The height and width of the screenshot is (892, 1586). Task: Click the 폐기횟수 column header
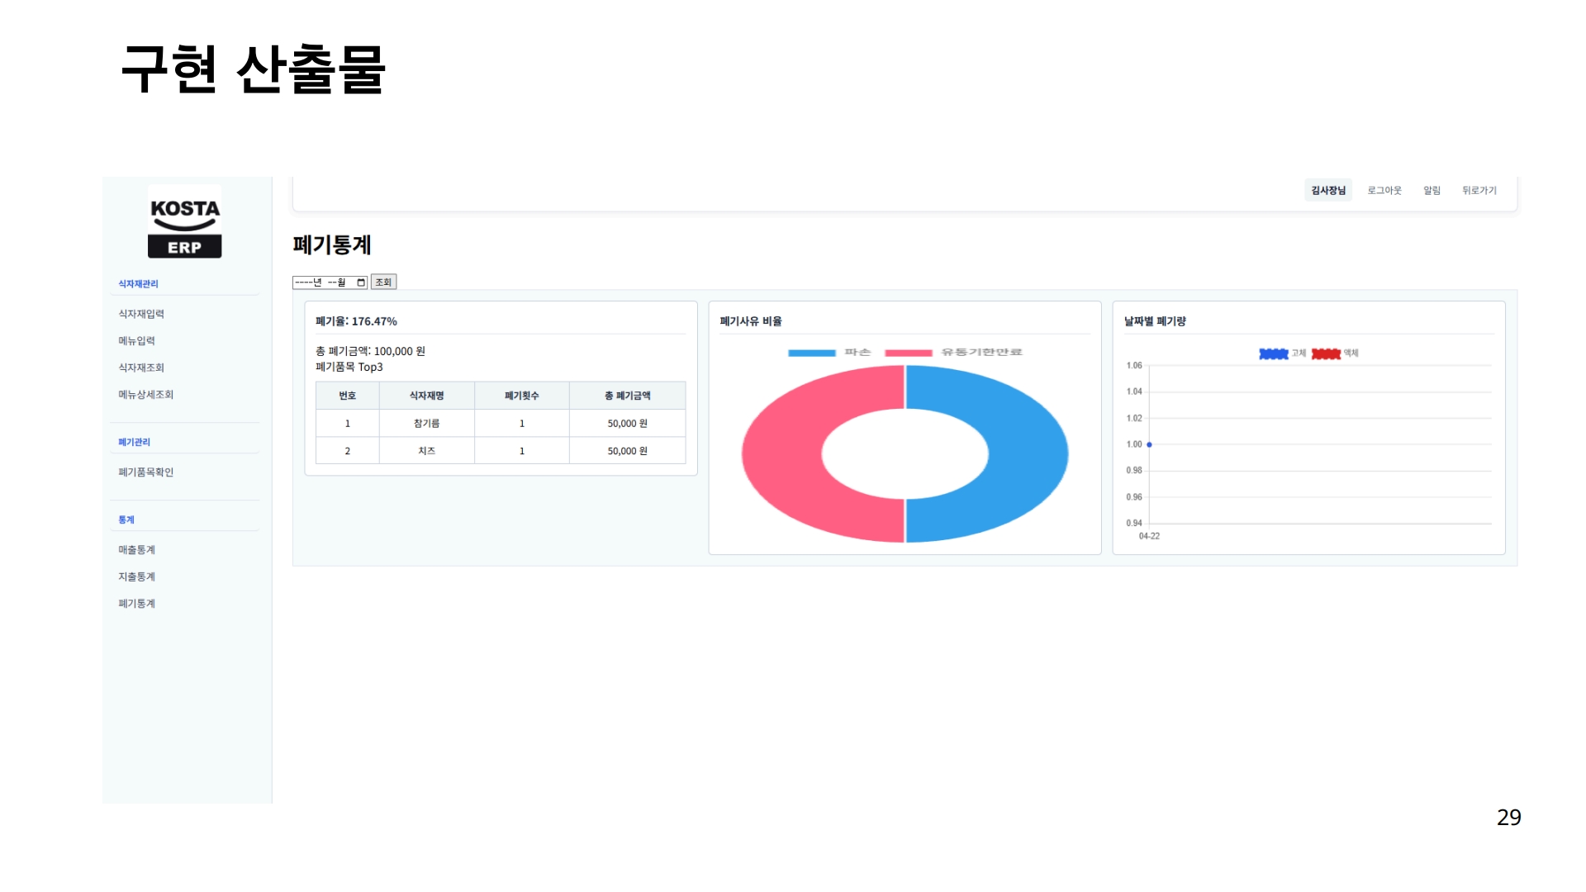[x=522, y=396]
